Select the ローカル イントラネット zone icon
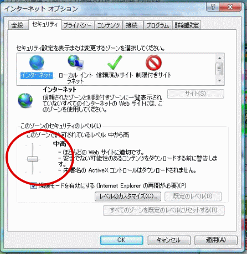 [76, 63]
